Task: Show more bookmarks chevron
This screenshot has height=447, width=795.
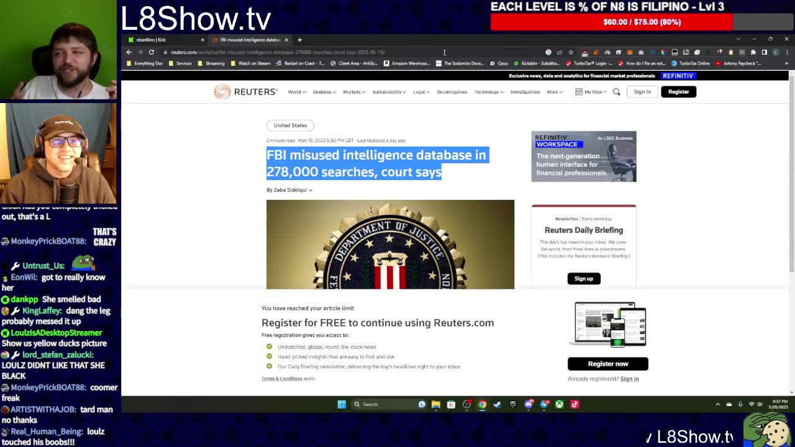Action: click(x=786, y=63)
